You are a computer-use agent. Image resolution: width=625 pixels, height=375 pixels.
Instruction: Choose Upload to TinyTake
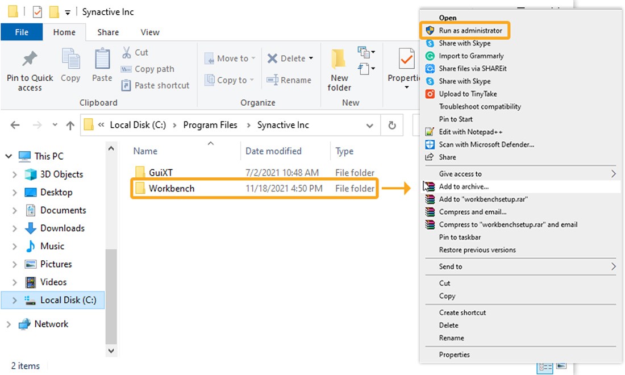tap(468, 94)
